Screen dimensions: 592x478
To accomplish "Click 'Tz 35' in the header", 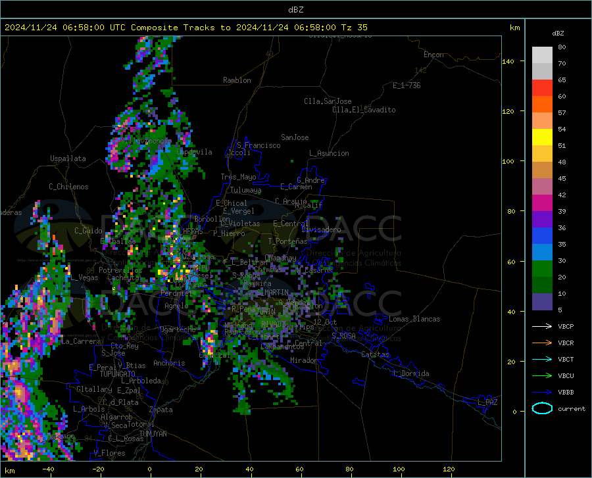I will (x=354, y=28).
